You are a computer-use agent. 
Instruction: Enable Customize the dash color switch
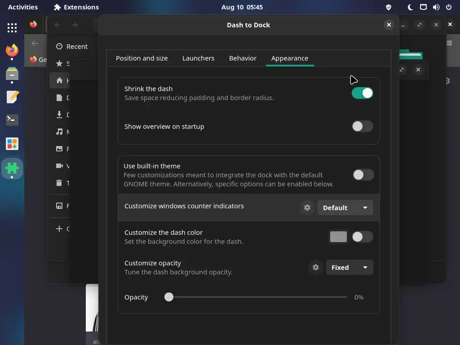tap(363, 237)
